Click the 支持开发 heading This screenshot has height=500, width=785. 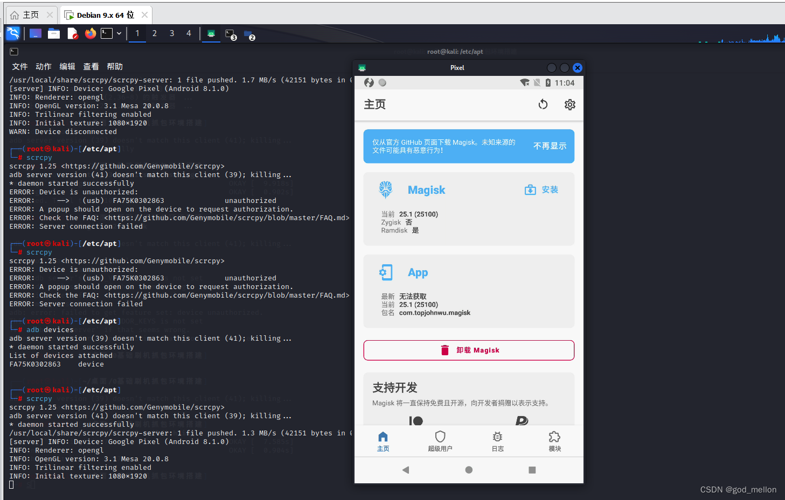point(395,388)
